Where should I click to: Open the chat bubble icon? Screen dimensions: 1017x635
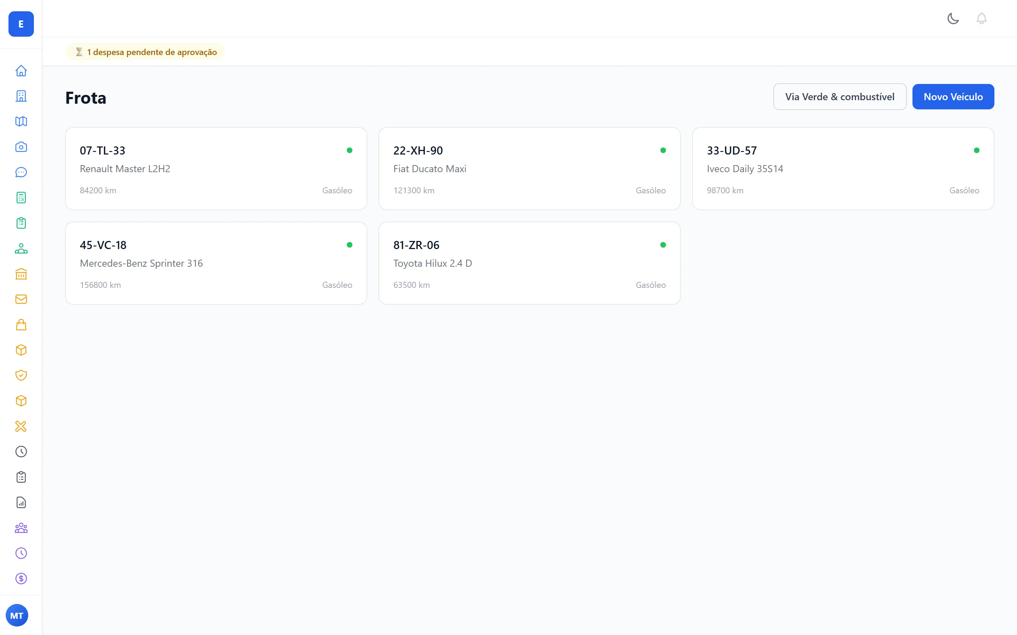(21, 172)
